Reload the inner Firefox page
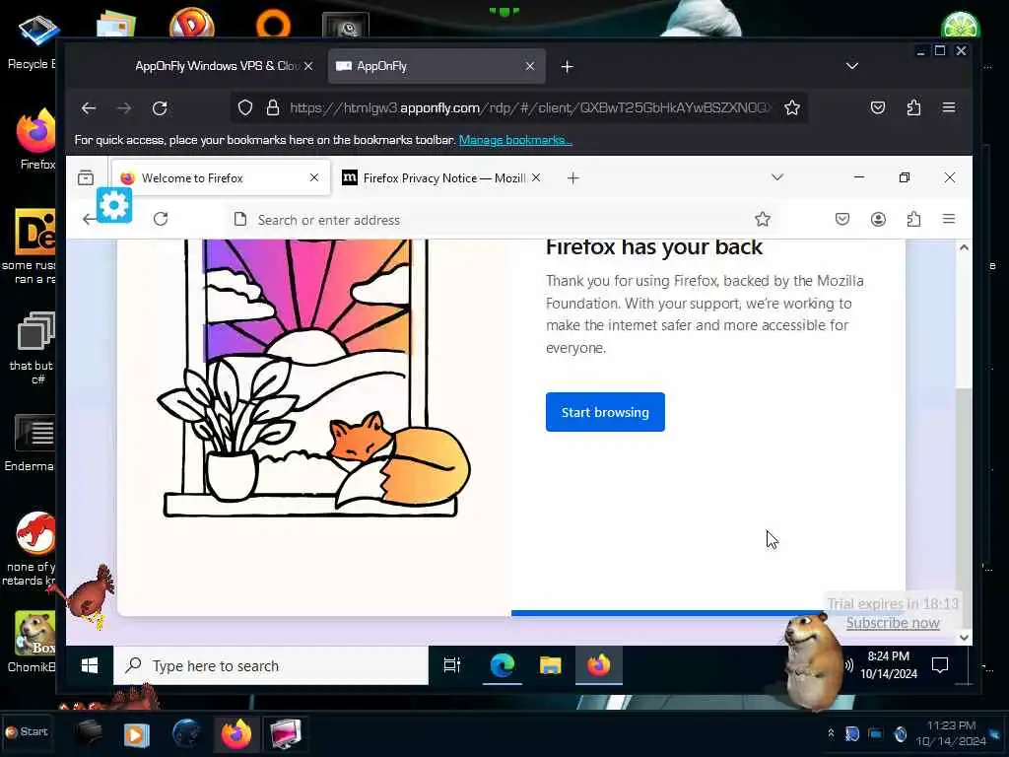The image size is (1009, 757). pyautogui.click(x=161, y=219)
